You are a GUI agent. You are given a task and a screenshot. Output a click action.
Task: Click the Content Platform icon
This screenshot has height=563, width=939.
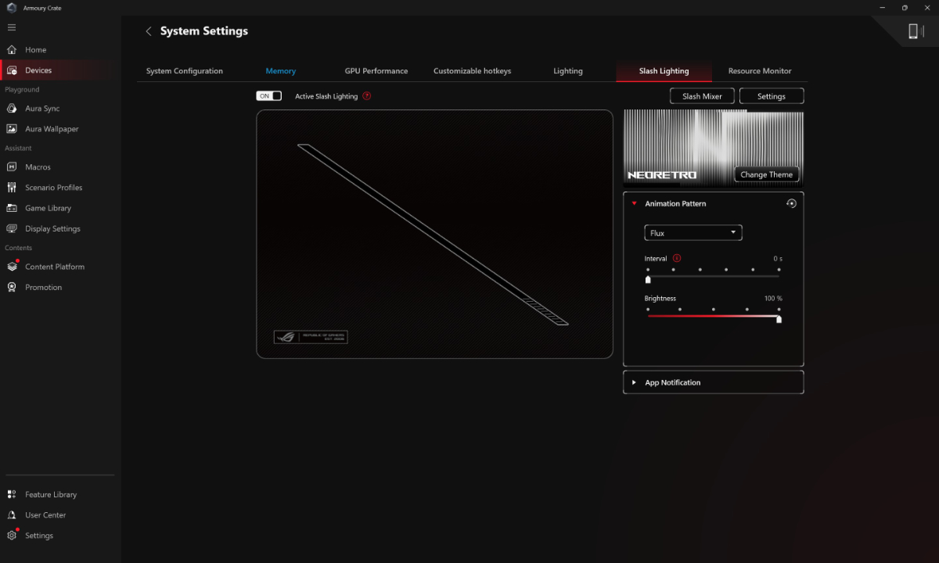point(12,267)
